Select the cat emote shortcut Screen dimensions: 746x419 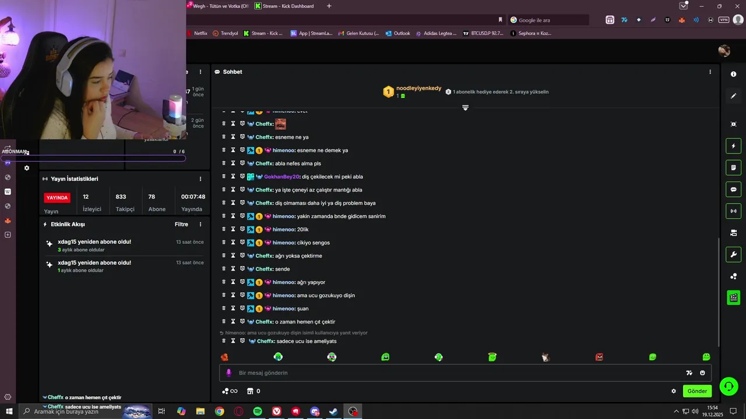(546, 357)
